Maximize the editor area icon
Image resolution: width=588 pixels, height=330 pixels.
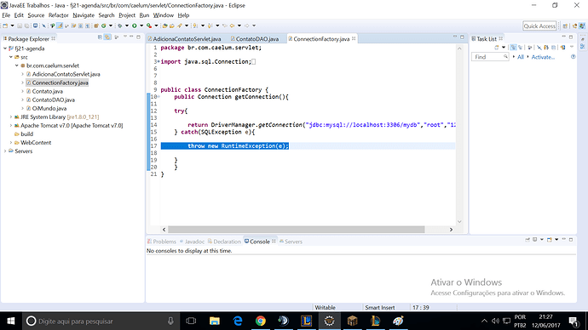pos(462,37)
